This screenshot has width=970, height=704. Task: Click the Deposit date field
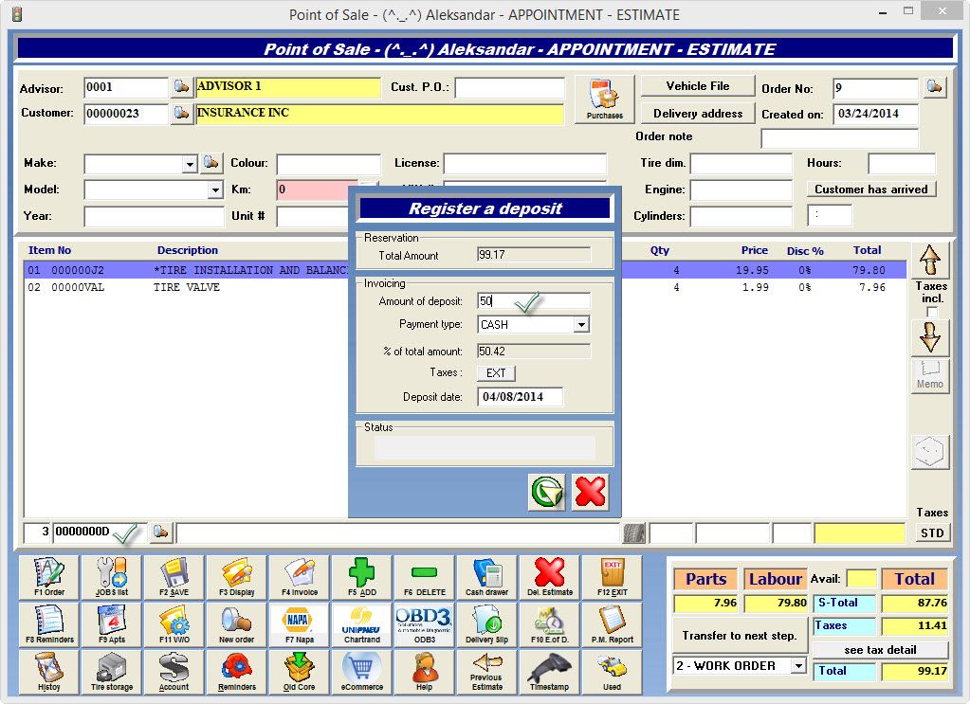pyautogui.click(x=521, y=397)
